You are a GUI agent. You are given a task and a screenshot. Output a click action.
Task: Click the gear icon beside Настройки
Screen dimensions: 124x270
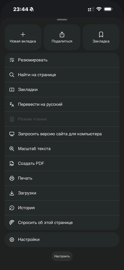pos(12,239)
